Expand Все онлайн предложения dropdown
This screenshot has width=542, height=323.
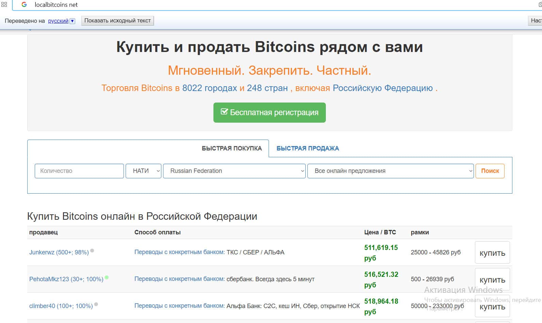click(390, 171)
